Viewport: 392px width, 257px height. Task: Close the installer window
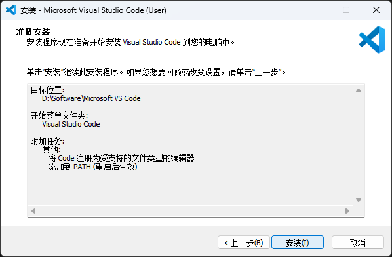[x=376, y=10]
